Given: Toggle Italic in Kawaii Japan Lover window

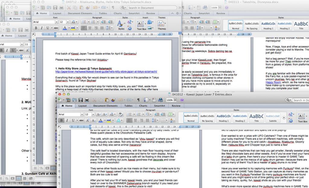Looking at the screenshot, I should click(x=67, y=120).
